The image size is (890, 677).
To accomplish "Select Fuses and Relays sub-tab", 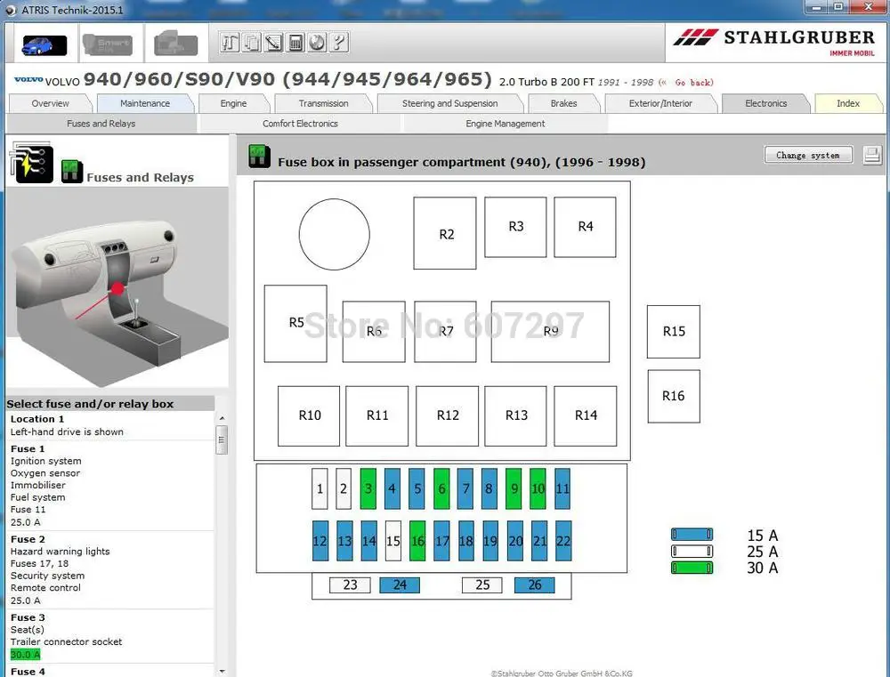I will 101,123.
